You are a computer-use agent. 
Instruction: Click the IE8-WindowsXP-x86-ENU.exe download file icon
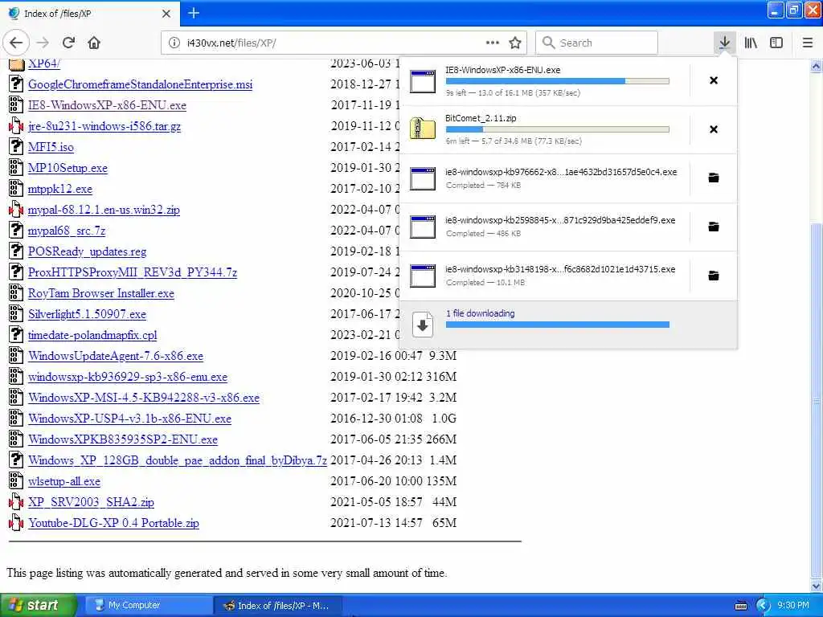[422, 81]
